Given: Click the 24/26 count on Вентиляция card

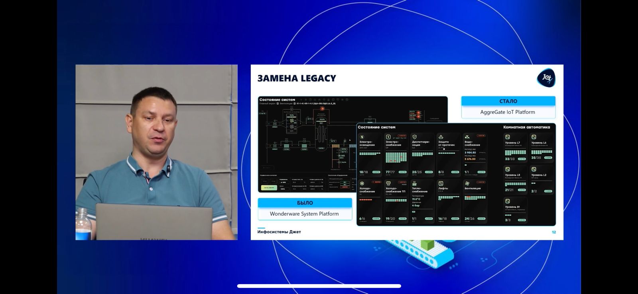Looking at the screenshot, I should point(469,218).
